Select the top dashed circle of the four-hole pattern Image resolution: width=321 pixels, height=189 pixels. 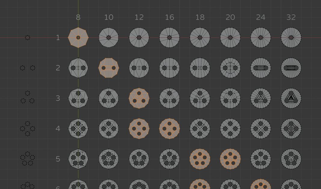tap(28, 123)
